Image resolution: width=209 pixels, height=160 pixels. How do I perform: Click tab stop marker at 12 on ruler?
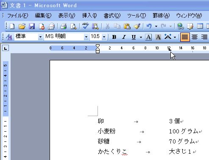coord(170,49)
